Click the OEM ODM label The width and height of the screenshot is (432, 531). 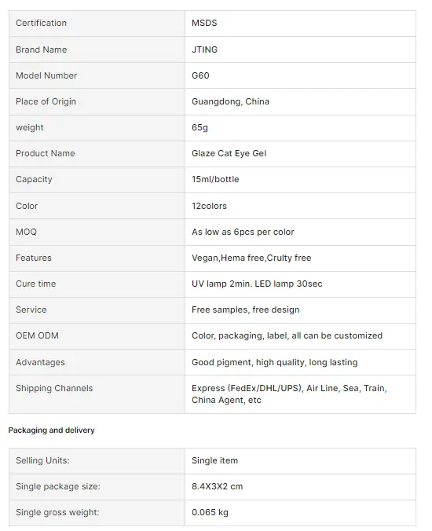[x=37, y=335]
